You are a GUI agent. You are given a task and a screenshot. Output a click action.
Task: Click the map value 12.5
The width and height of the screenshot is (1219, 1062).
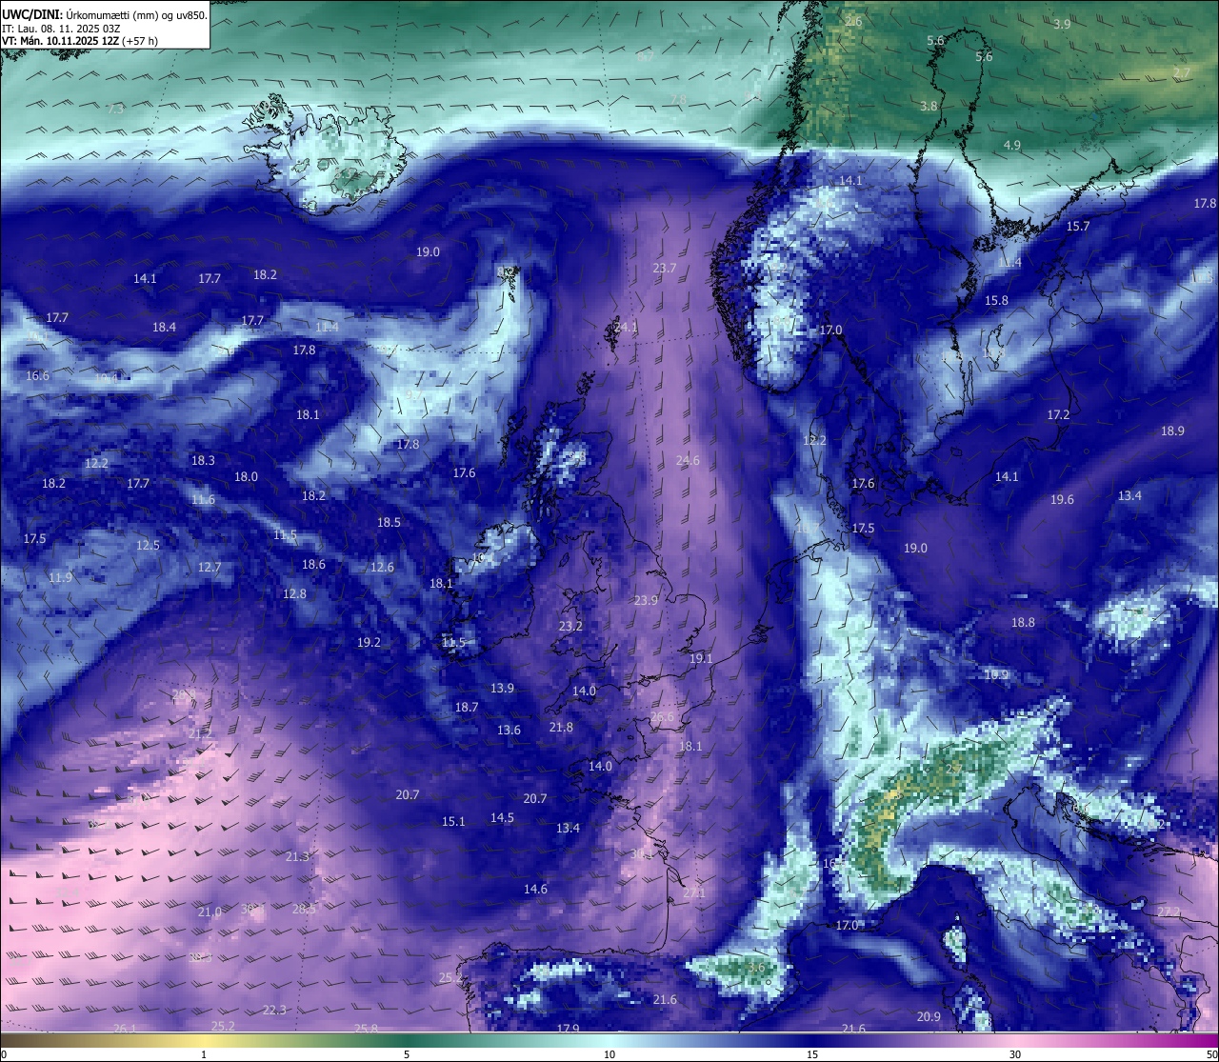tap(148, 545)
